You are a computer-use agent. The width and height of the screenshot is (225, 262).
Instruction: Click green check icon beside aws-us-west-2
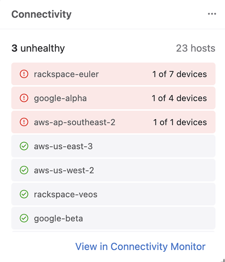click(x=24, y=170)
